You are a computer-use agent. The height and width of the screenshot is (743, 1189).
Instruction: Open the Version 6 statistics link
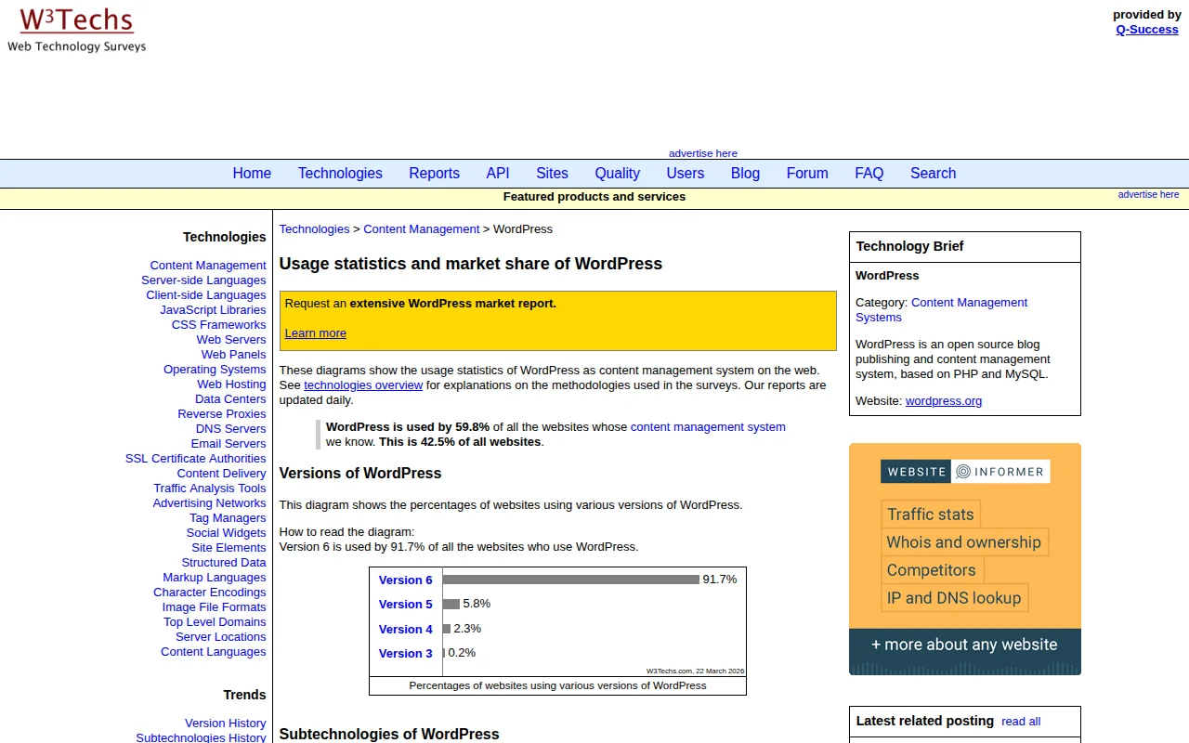click(405, 580)
